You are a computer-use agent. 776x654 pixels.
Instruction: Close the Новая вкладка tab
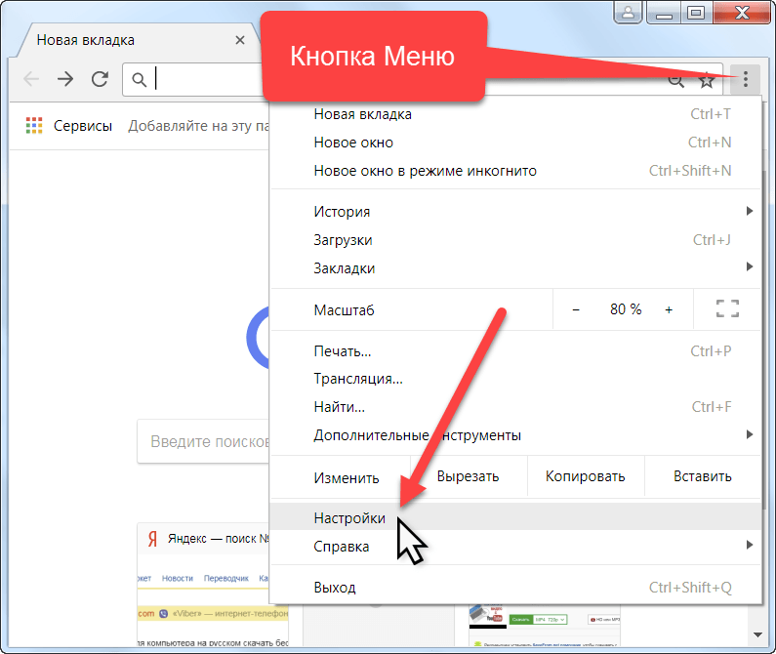pyautogui.click(x=240, y=40)
